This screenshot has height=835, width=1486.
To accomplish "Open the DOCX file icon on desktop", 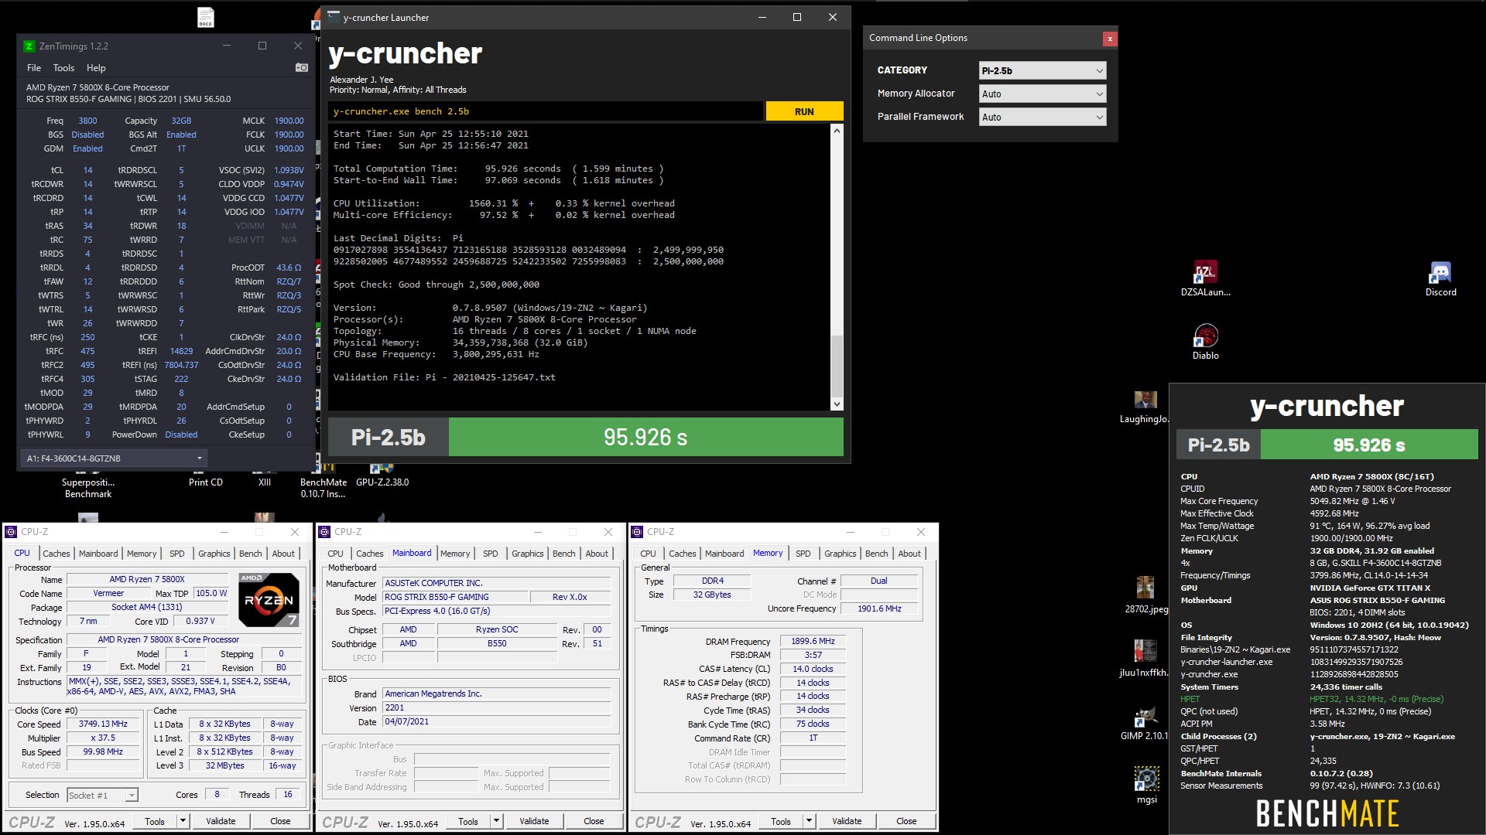I will pos(205,17).
